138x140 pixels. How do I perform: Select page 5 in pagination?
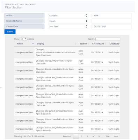tap(99, 136)
